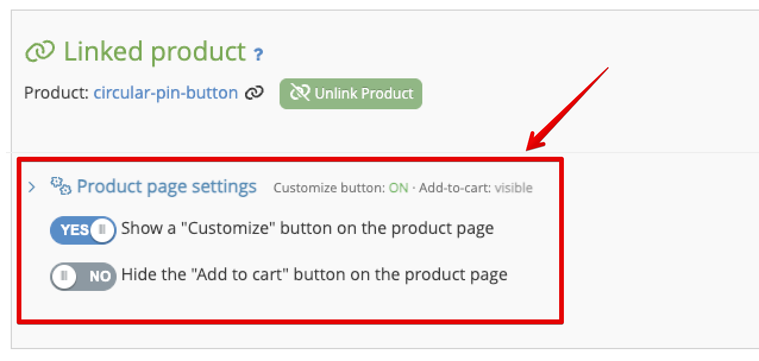Click the Customize button: ON status text
Screen dimensions: 759x361
click(341, 188)
